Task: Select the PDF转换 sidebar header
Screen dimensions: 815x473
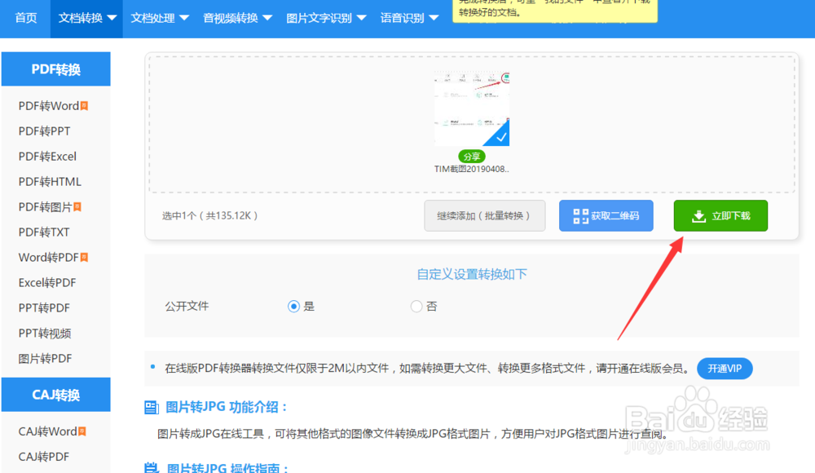Action: click(x=56, y=69)
